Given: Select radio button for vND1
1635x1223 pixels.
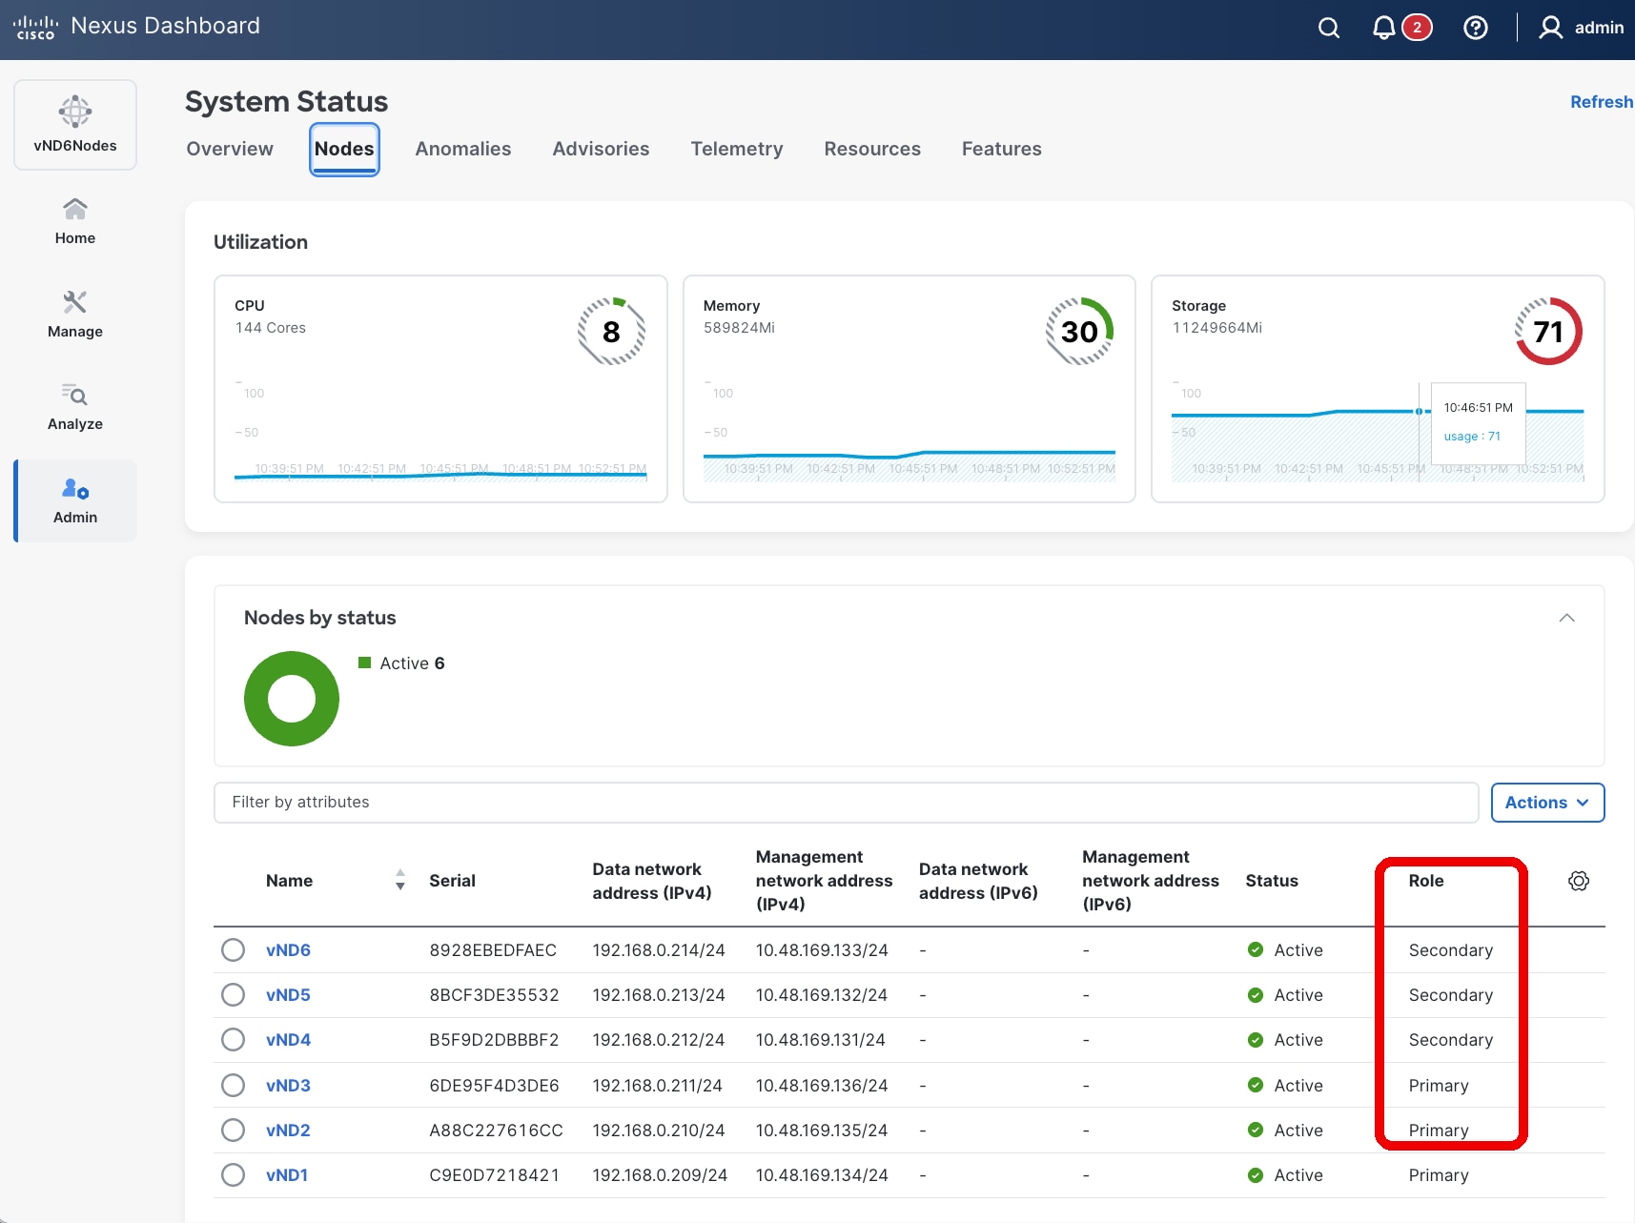Looking at the screenshot, I should [x=233, y=1174].
